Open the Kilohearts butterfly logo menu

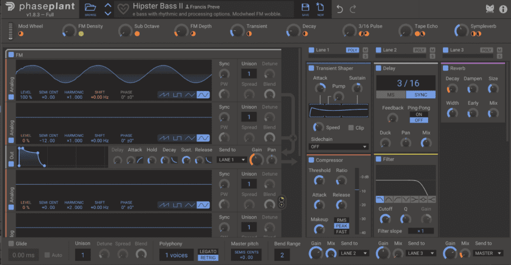click(490, 9)
